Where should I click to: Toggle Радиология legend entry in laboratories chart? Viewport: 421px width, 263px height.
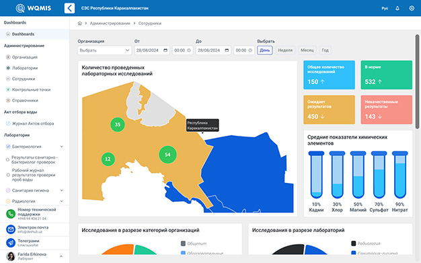point(366,243)
